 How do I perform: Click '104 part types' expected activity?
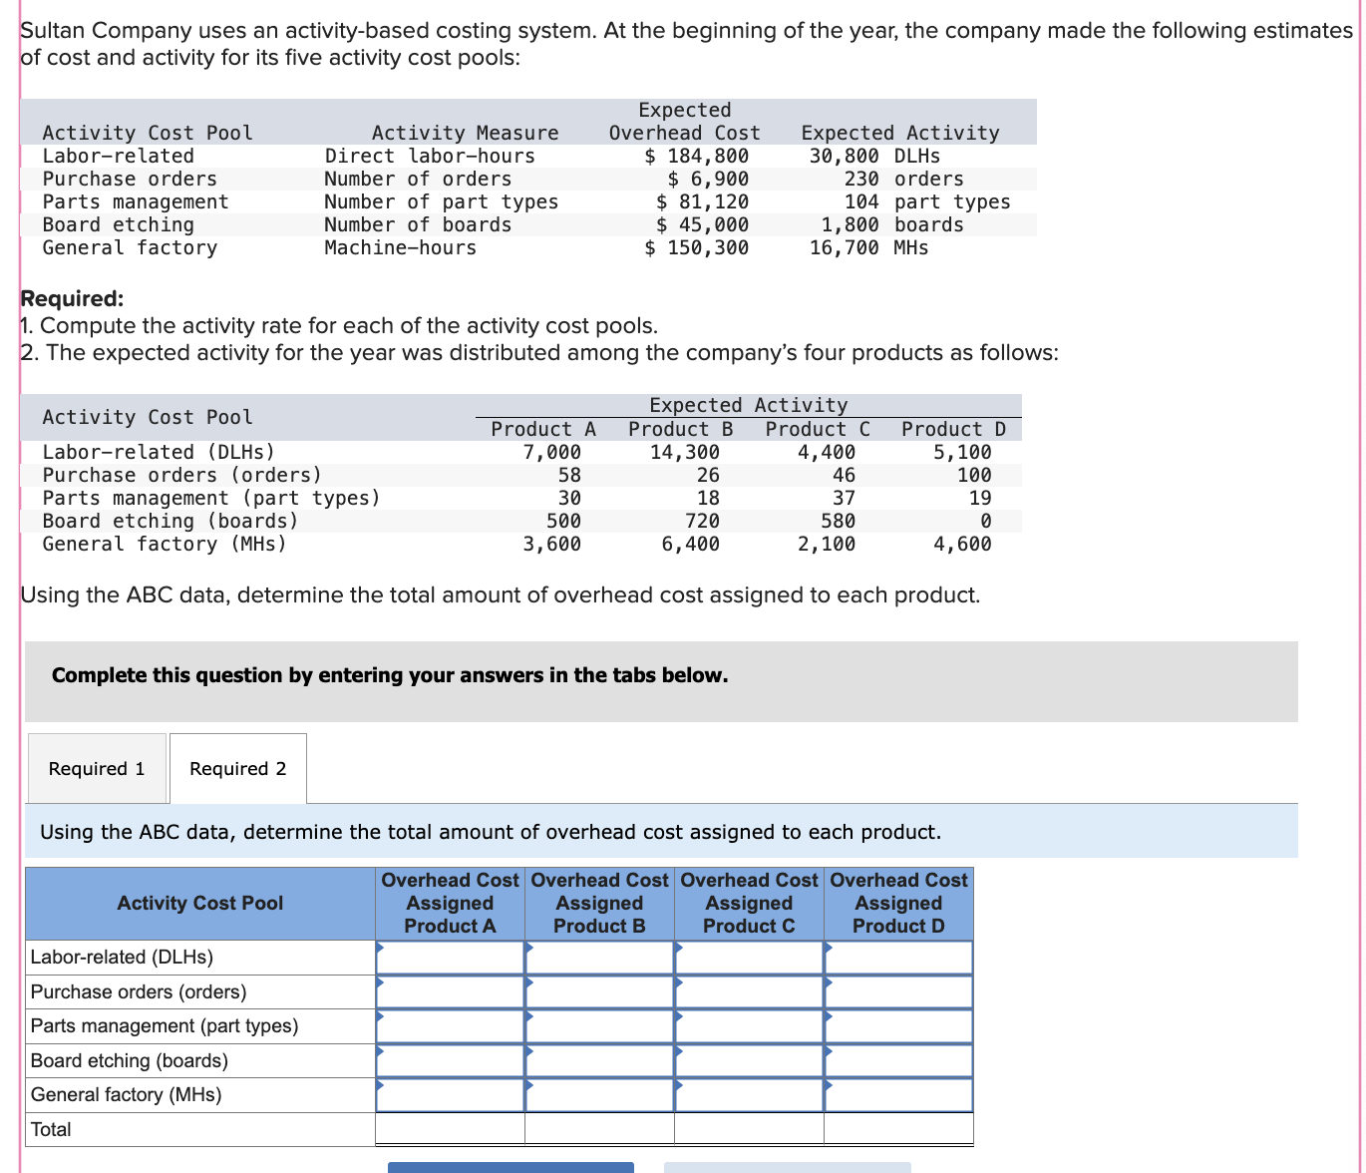[927, 201]
